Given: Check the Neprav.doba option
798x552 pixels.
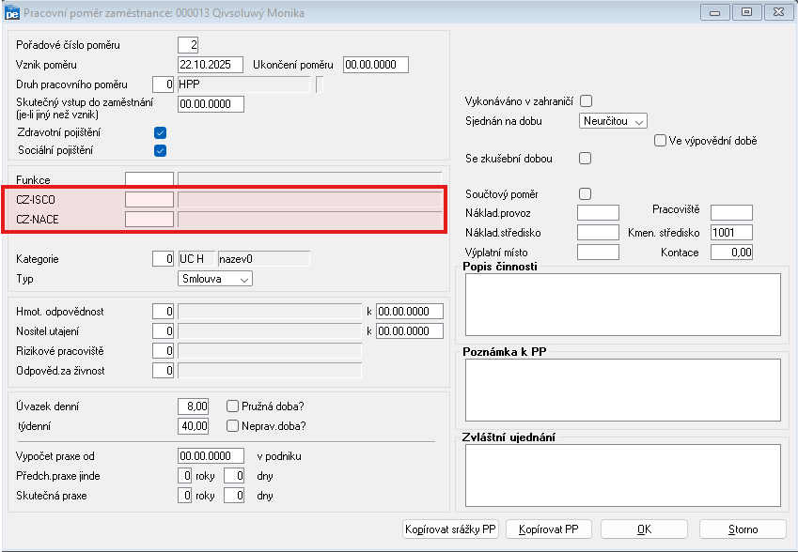Looking at the screenshot, I should click(x=232, y=425).
